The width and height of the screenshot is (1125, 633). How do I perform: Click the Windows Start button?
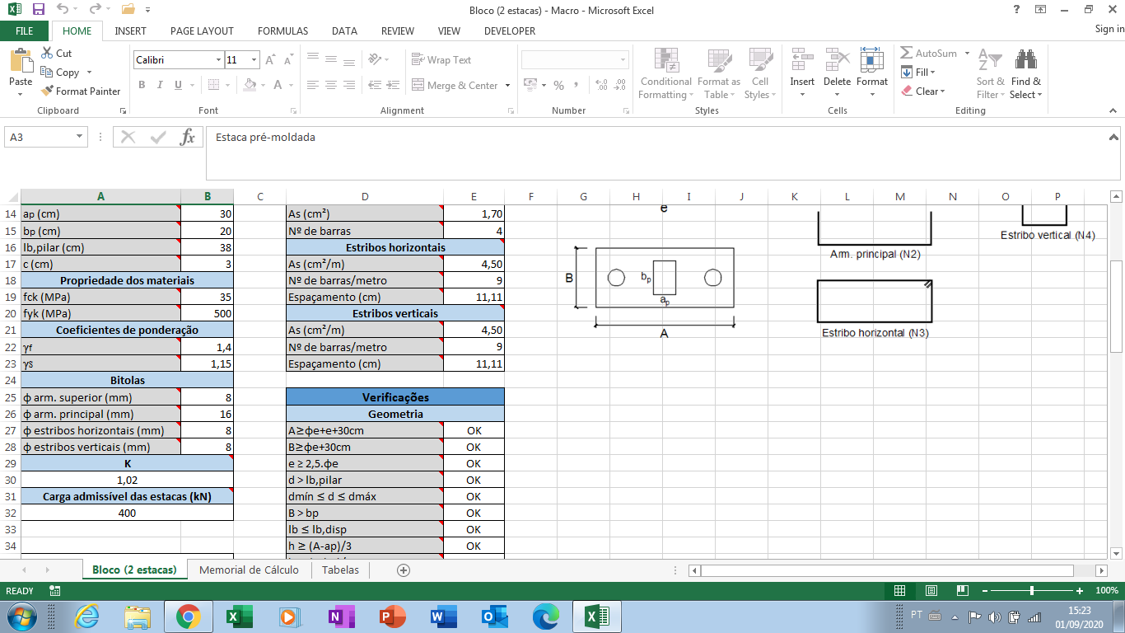tap(20, 617)
